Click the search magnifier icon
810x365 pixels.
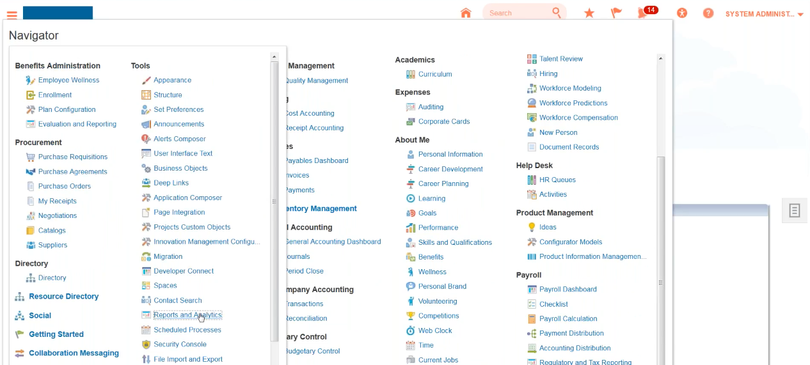(557, 13)
